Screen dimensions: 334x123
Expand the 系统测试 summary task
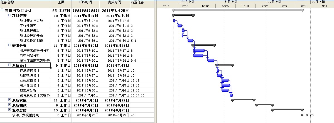click(10, 105)
